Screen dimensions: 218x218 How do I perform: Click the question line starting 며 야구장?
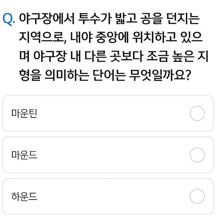click(x=114, y=56)
